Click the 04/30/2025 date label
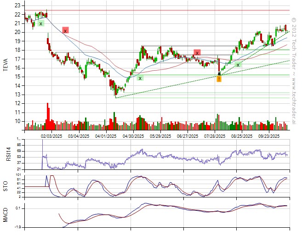Image resolution: width=302 pixels, height=236 pixels. point(132,136)
